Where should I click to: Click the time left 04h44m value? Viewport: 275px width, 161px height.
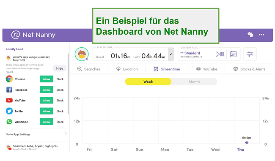pyautogui.click(x=153, y=56)
